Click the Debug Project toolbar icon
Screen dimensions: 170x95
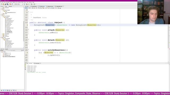pyautogui.click(x=32, y=4)
